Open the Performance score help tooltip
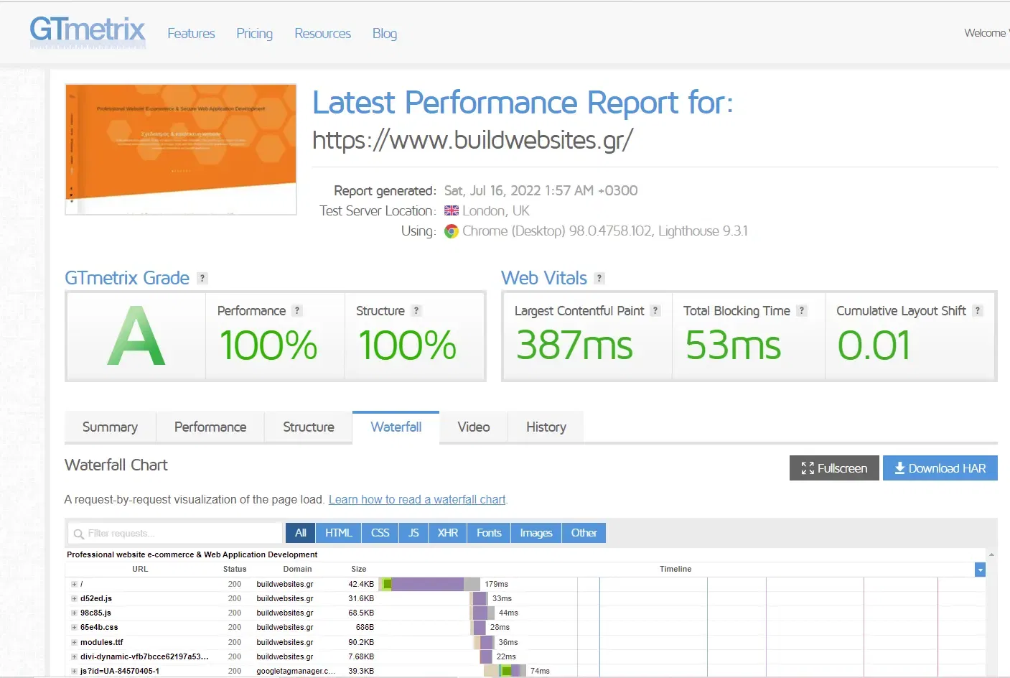Screen dimensions: 1010x678 pyautogui.click(x=296, y=310)
